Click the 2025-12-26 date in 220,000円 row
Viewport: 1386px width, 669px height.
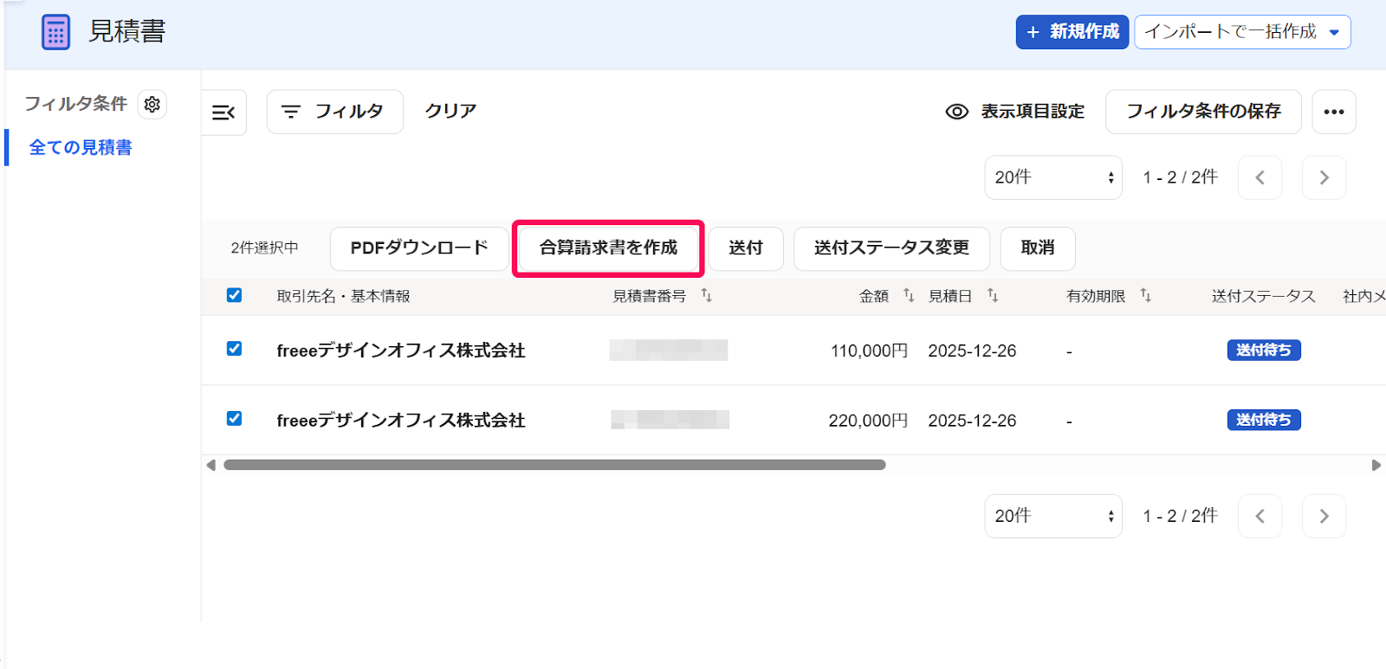tap(972, 421)
